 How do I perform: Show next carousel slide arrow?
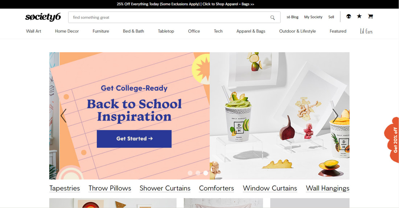tap(336, 116)
